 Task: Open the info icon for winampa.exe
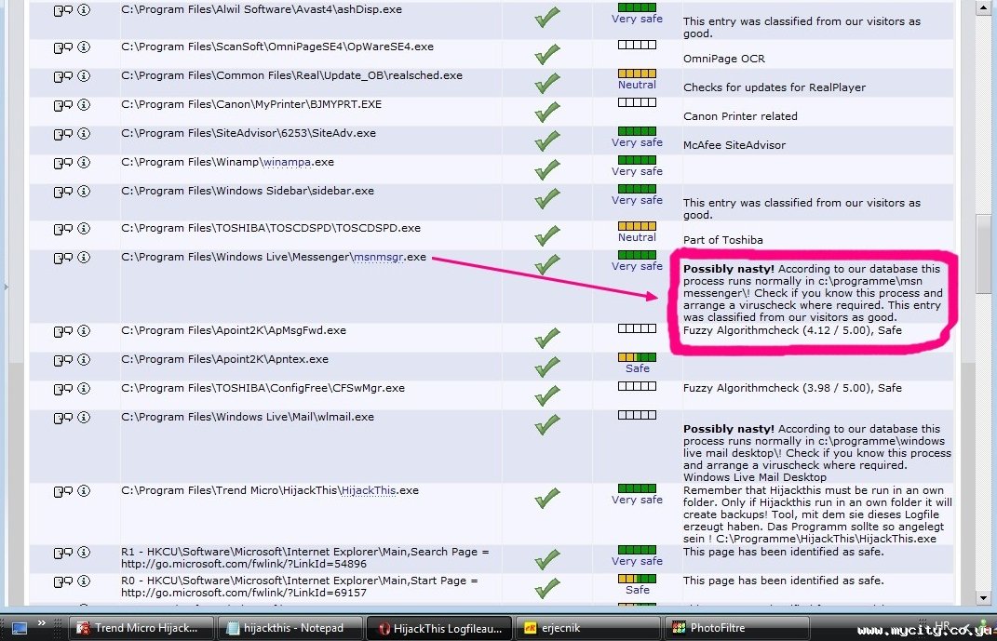click(x=84, y=163)
